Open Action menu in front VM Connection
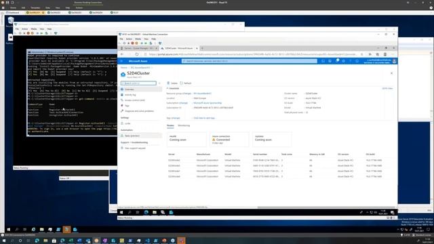 [x=129, y=39]
